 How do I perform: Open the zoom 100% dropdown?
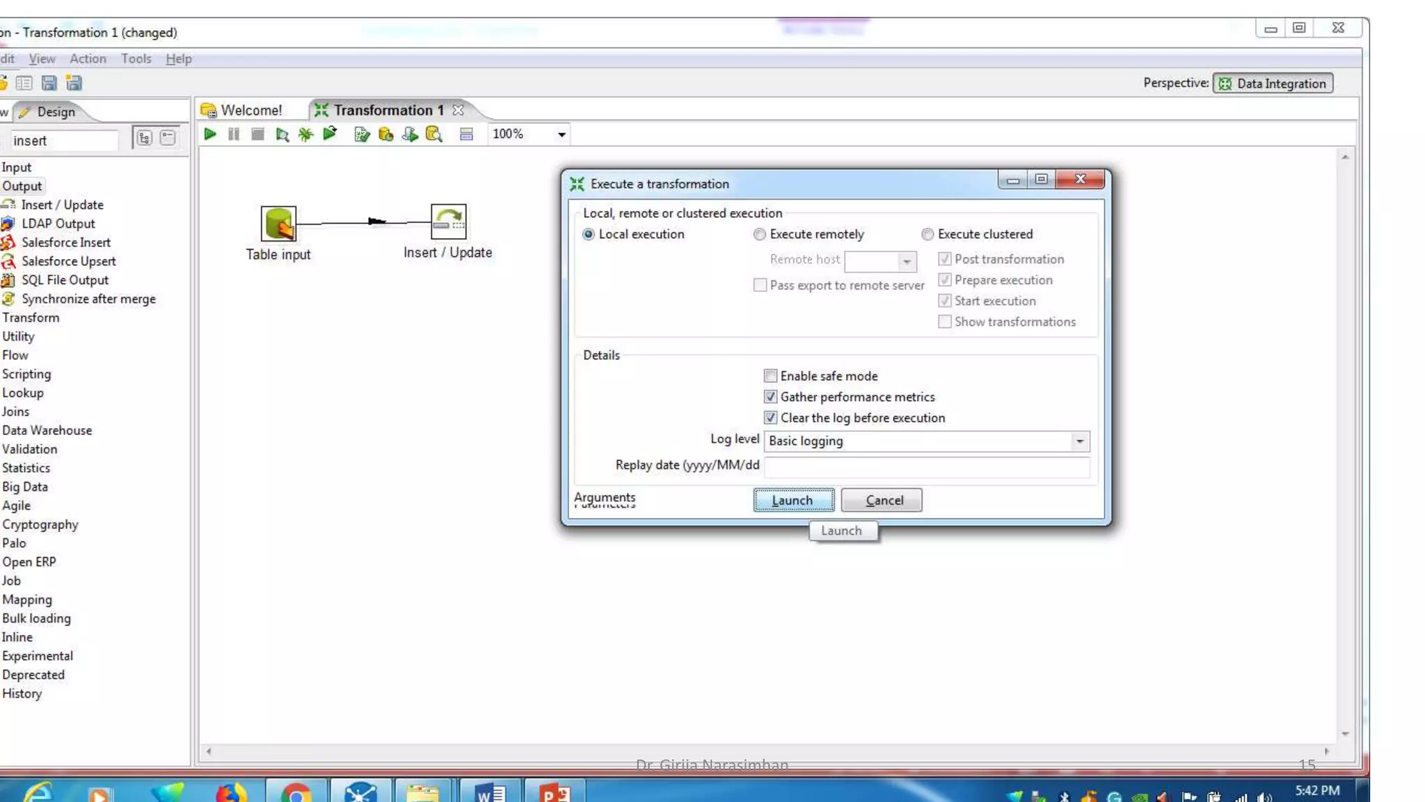click(562, 134)
